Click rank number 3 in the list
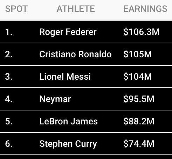This screenshot has width=172, height=159. coord(9,77)
